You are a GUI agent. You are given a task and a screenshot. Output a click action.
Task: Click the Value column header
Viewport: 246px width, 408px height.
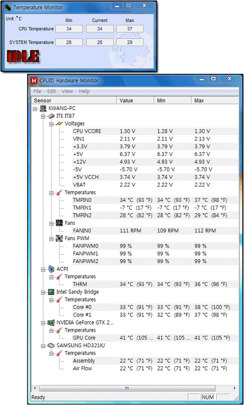[x=135, y=100]
